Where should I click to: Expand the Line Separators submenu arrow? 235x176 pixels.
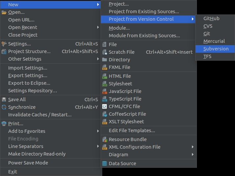point(98,146)
